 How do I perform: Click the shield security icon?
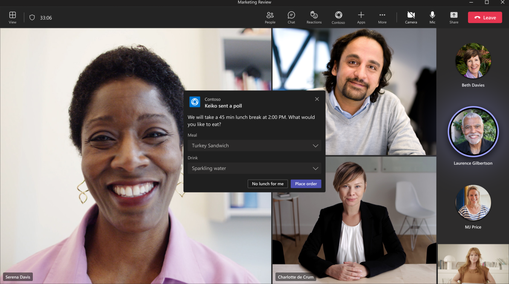coord(32,17)
